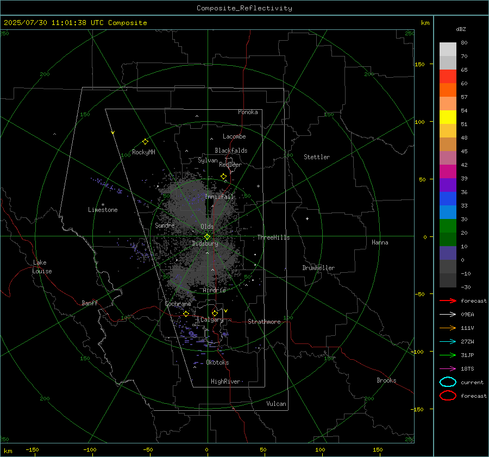The image size is (489, 457).
Task: Click the ThreeHills city label
Action: coord(273,237)
